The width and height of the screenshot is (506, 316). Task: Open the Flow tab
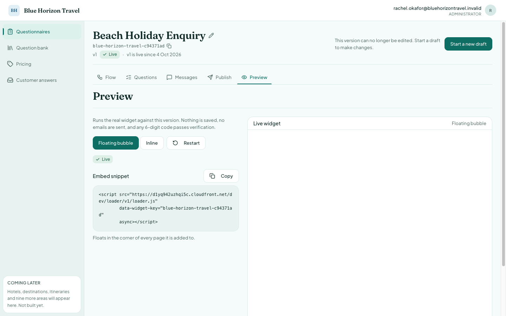[106, 77]
